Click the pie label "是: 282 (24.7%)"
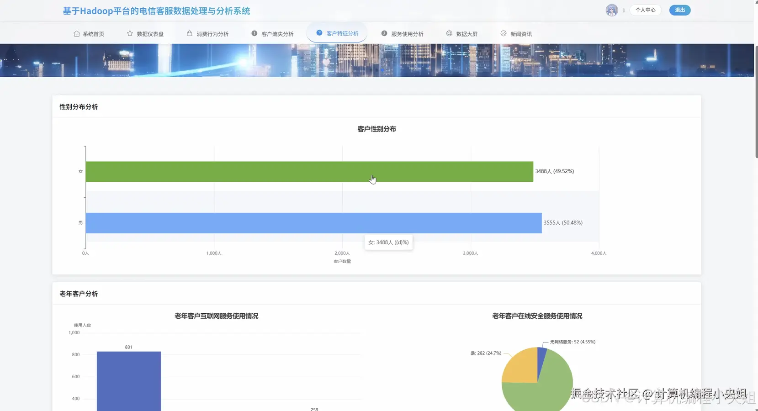This screenshot has width=758, height=411. (486, 353)
